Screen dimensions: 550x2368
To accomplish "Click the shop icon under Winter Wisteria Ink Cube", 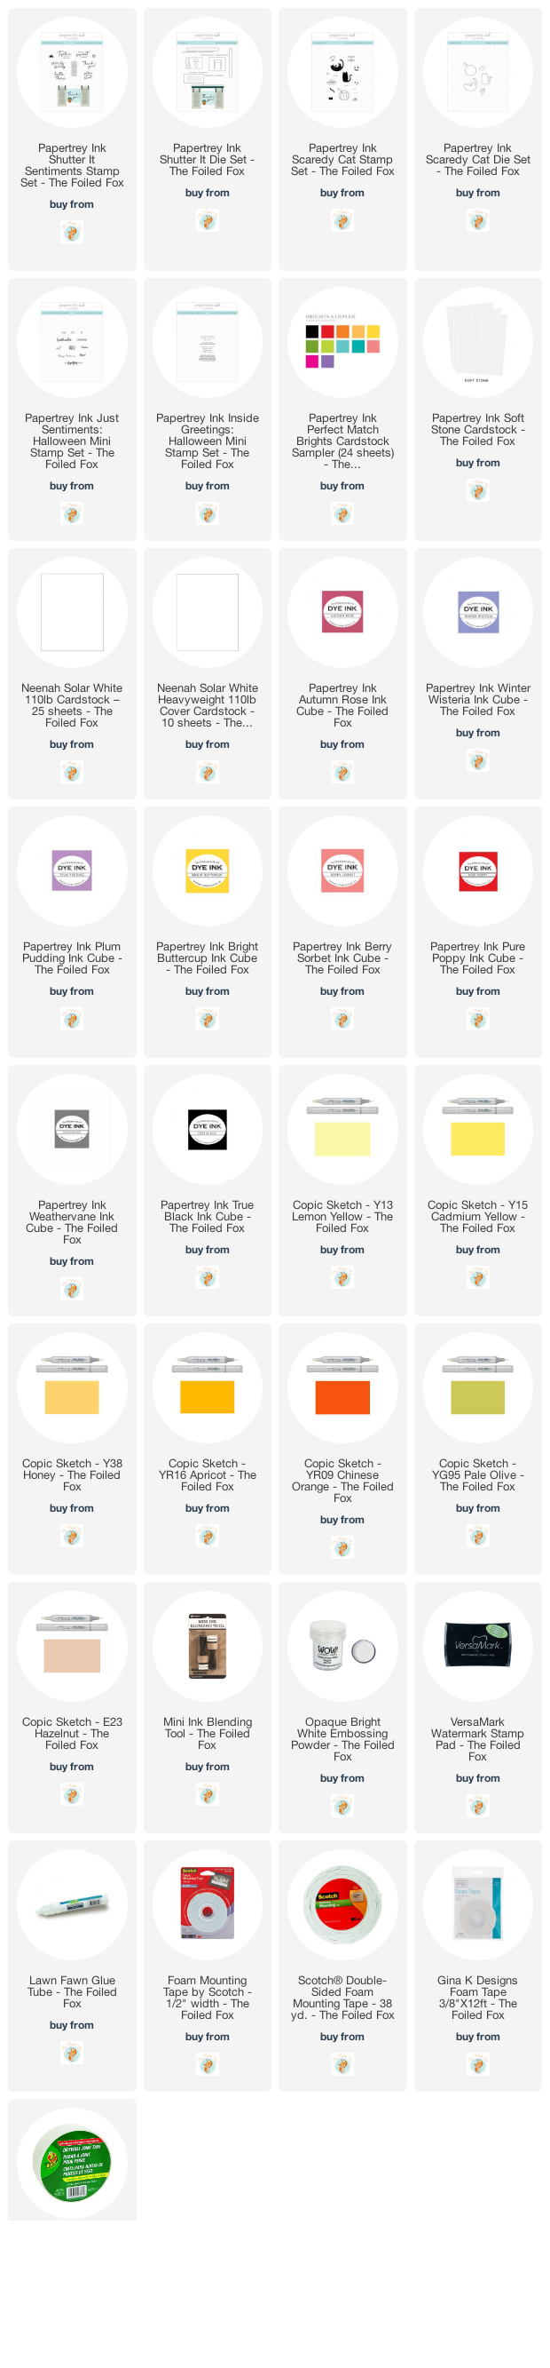I will [477, 761].
